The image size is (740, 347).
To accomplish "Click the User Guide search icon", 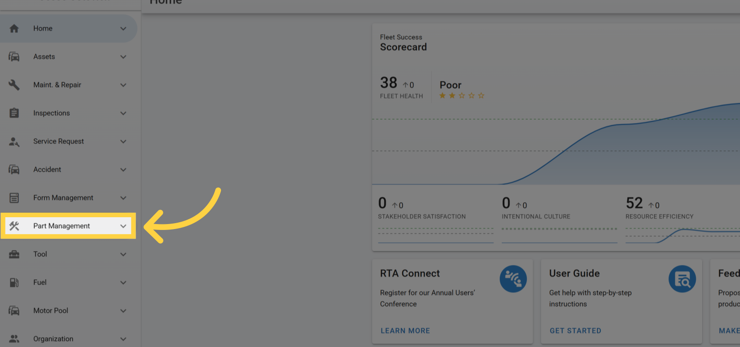I will pos(682,279).
